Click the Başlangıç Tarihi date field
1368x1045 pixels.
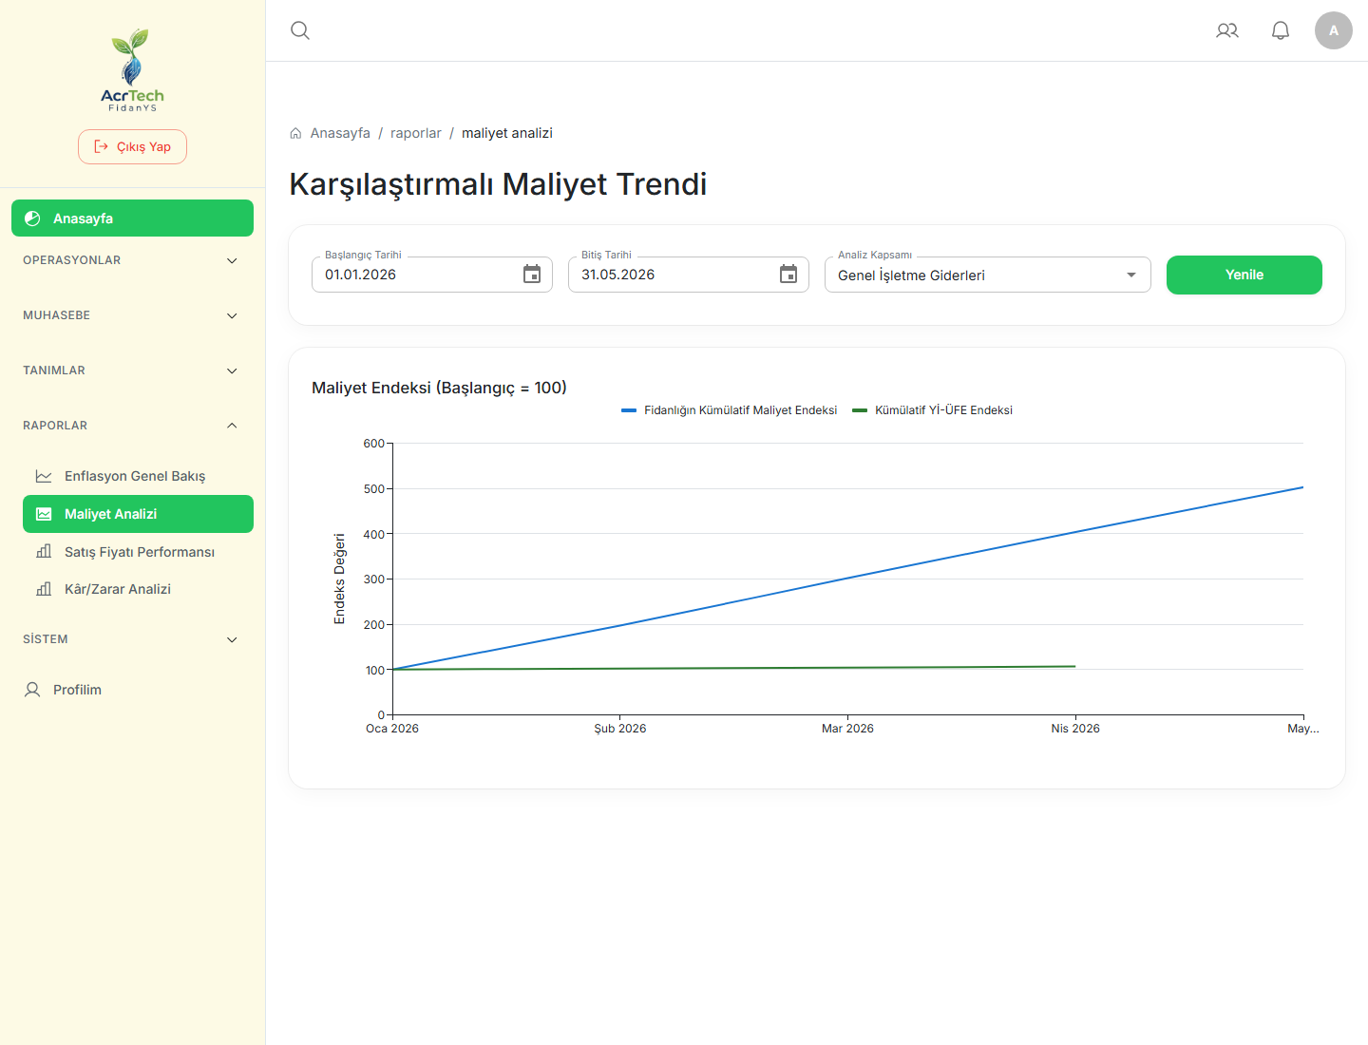(432, 275)
